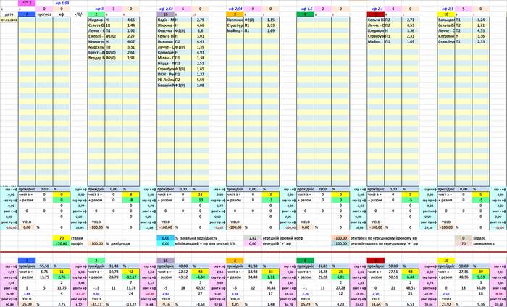Viewport: 507px width, 307px height.
Task: Click the залишилось label
Action: [x=483, y=244]
